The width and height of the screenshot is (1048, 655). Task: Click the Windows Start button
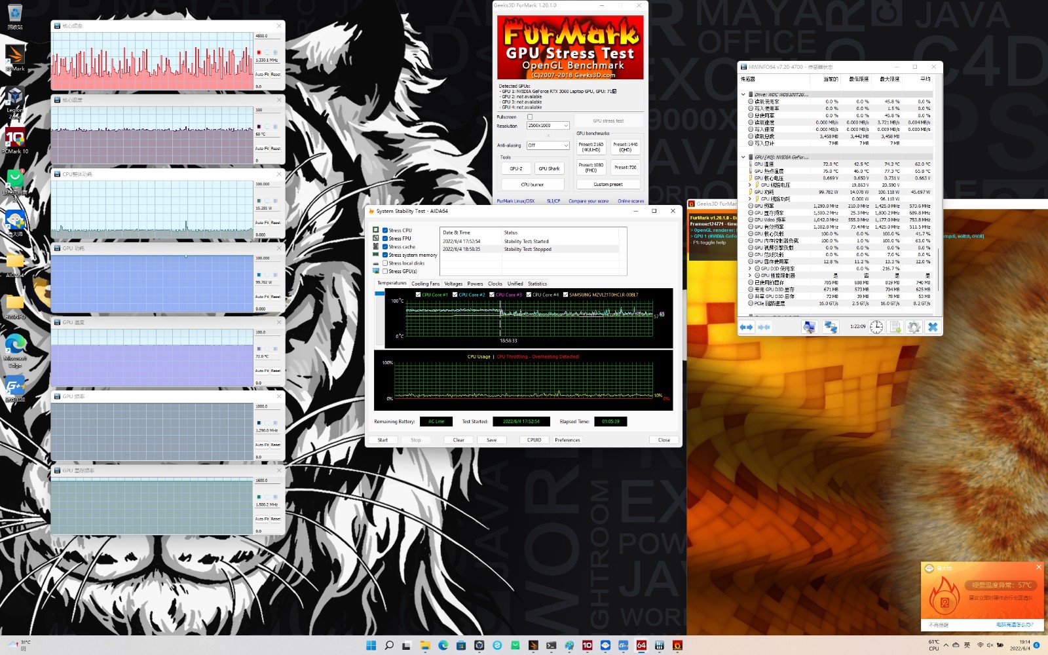371,645
